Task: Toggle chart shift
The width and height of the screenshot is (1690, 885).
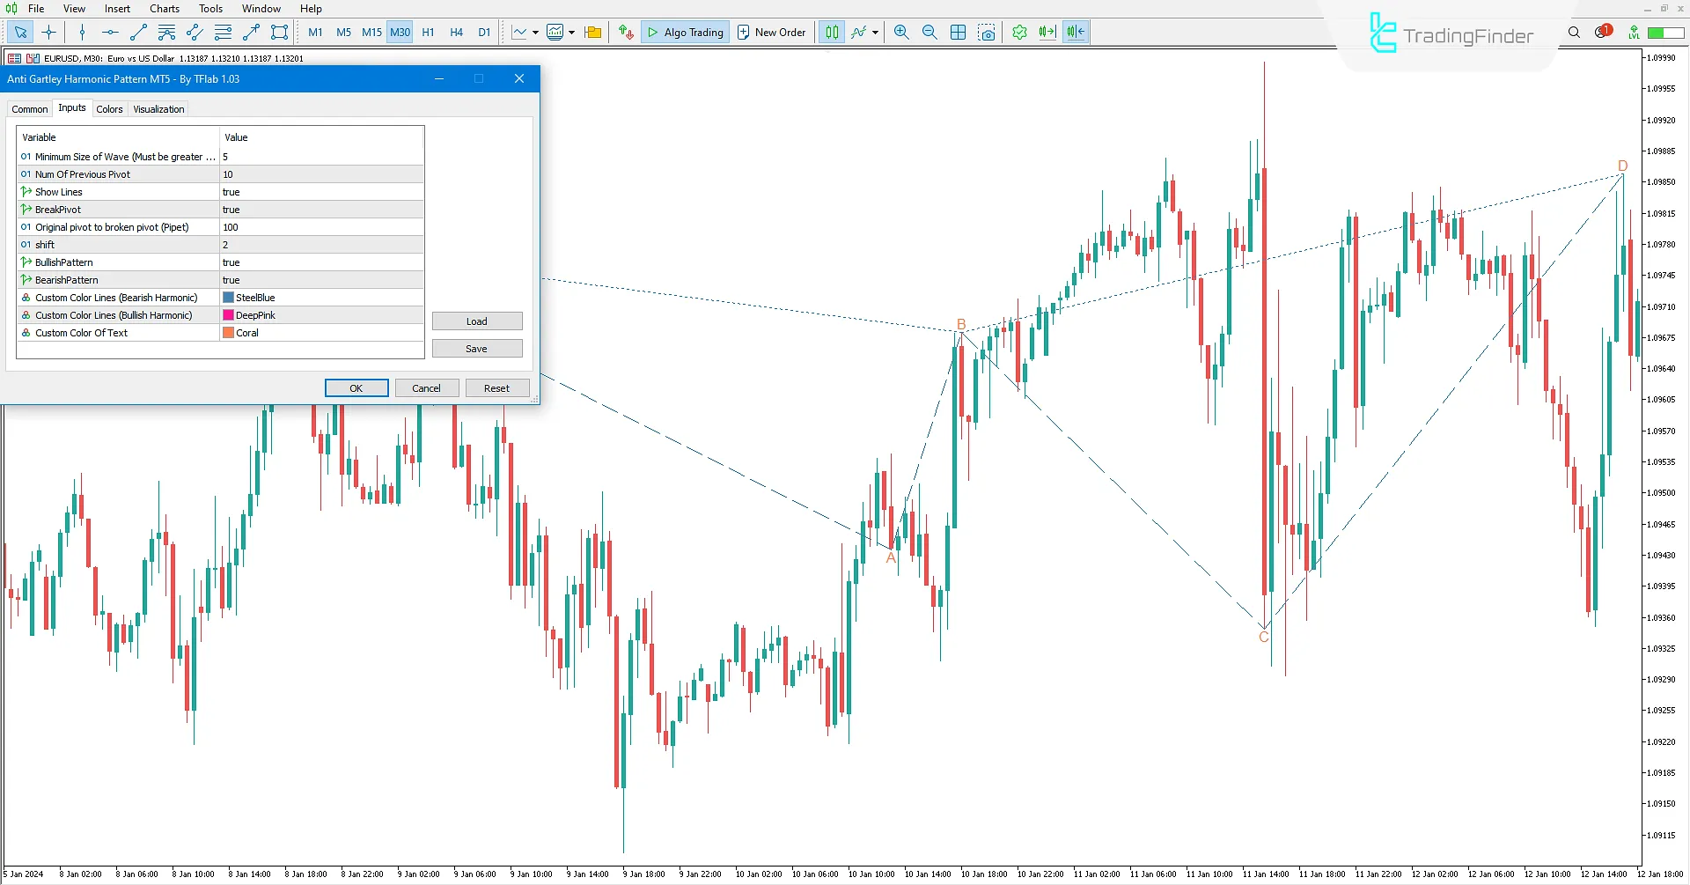Action: [x=1074, y=32]
